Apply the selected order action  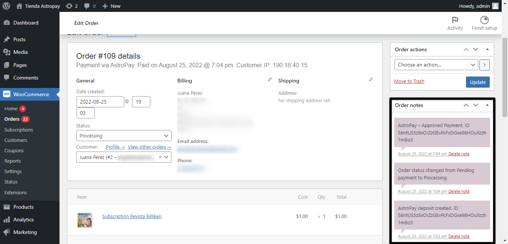pyautogui.click(x=485, y=65)
